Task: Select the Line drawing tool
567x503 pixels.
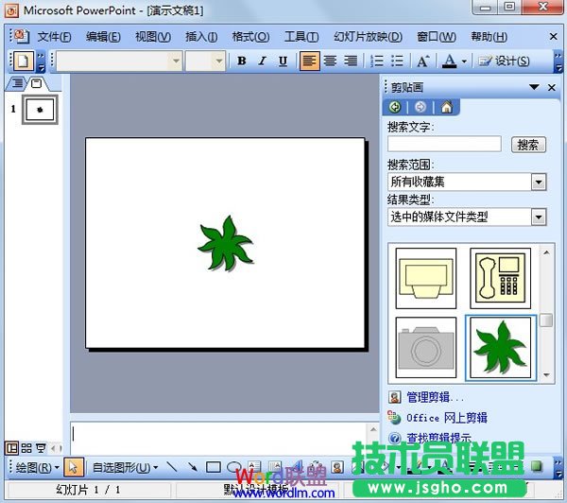Action: 172,467
